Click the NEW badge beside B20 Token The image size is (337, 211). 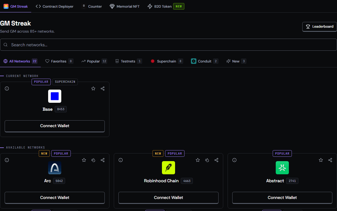tap(179, 6)
